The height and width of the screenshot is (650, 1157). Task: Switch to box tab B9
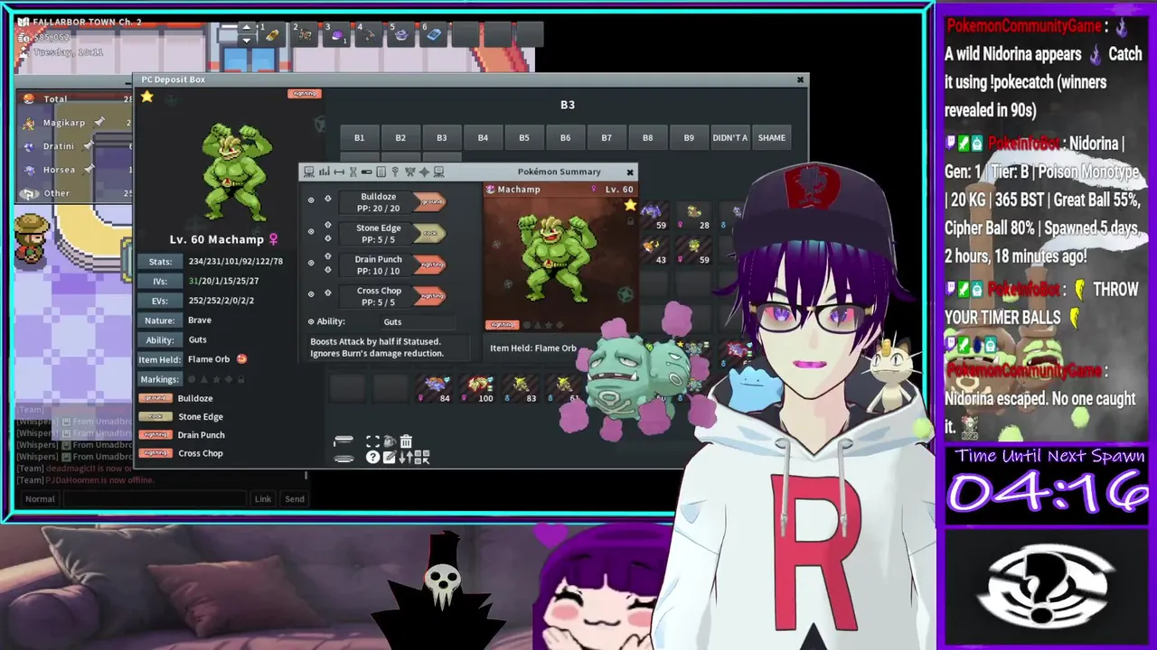[x=689, y=137]
